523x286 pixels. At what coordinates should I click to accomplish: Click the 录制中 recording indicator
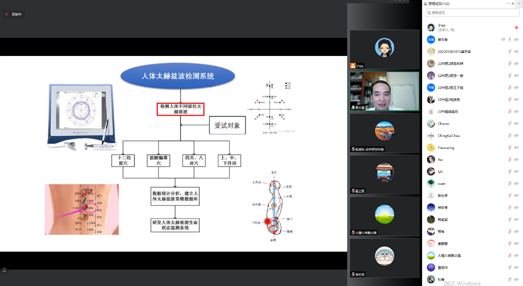pos(13,14)
